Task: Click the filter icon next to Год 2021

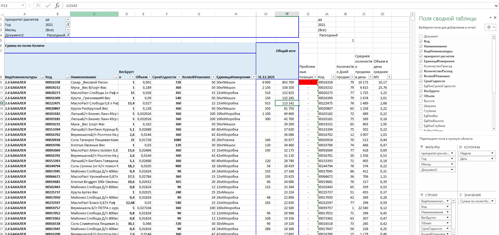Action: [x=68, y=25]
